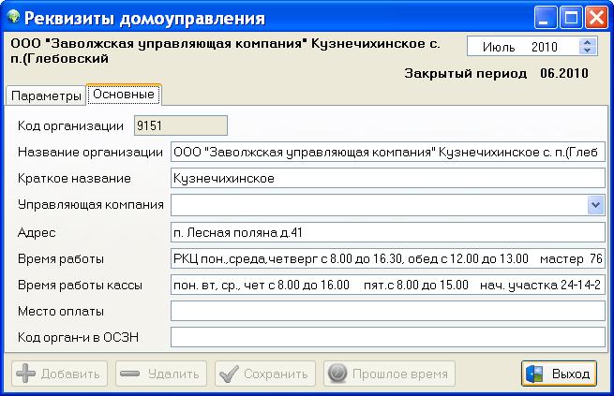
Task: Focus the Краткое название field
Action: (x=387, y=179)
